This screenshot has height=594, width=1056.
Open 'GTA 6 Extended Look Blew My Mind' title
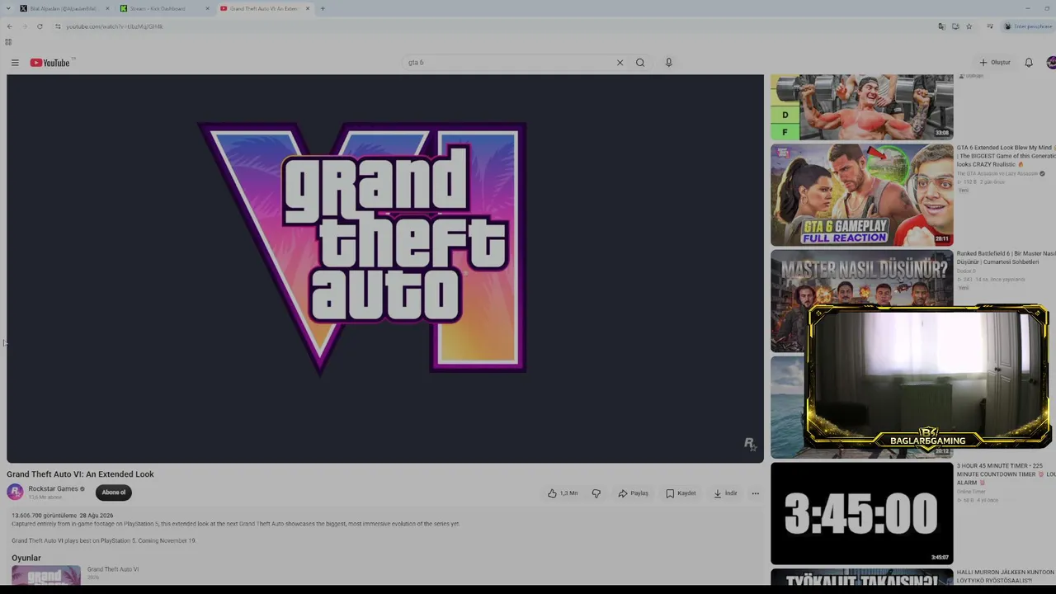pyautogui.click(x=1006, y=156)
